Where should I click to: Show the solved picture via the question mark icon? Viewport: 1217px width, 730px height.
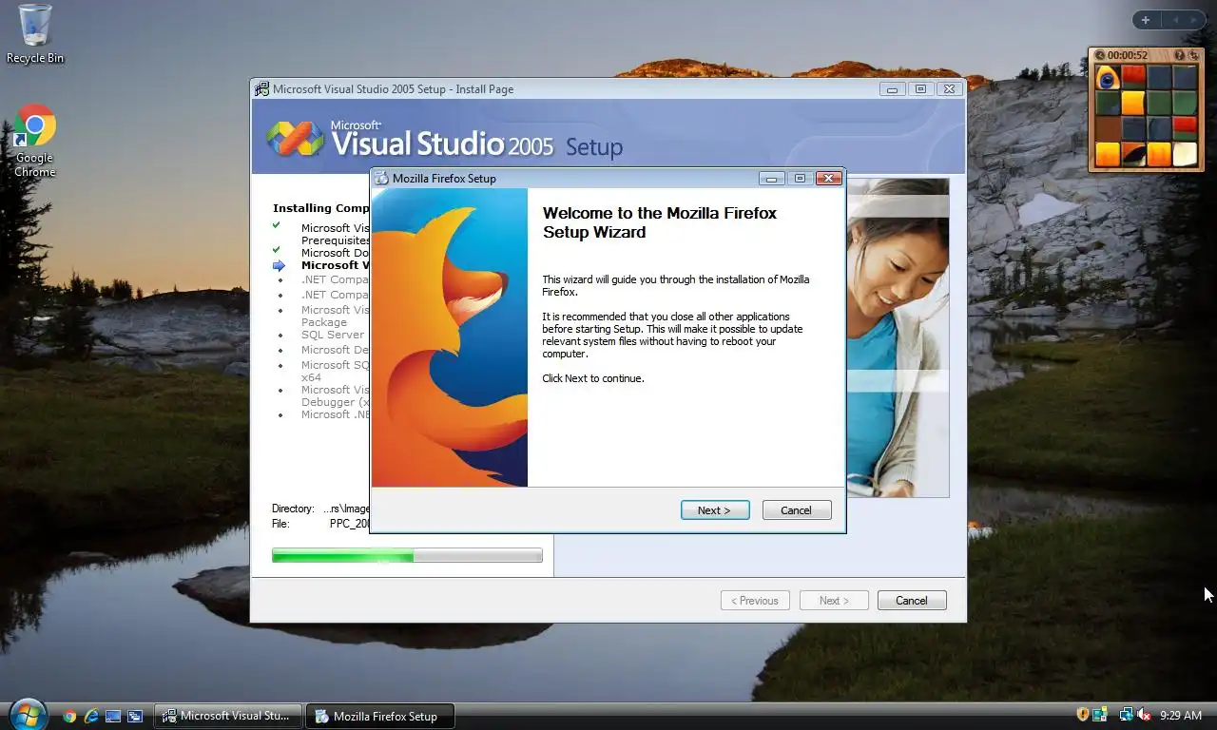click(1180, 55)
